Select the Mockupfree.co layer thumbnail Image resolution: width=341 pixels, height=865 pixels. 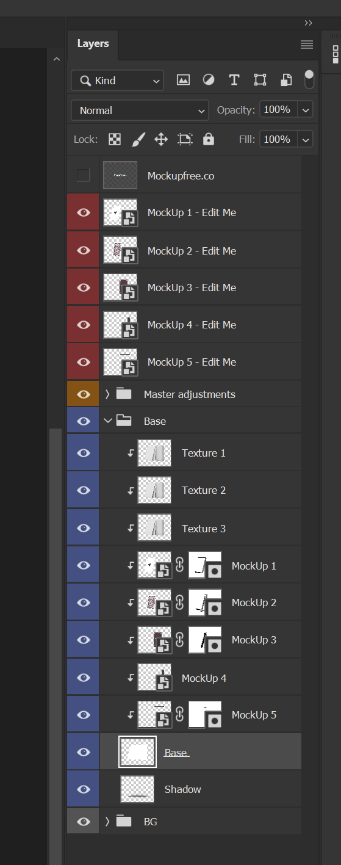pyautogui.click(x=120, y=175)
